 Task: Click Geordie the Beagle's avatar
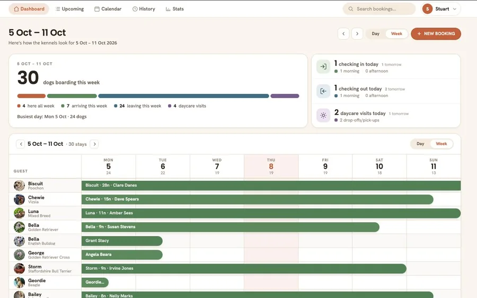tap(19, 283)
